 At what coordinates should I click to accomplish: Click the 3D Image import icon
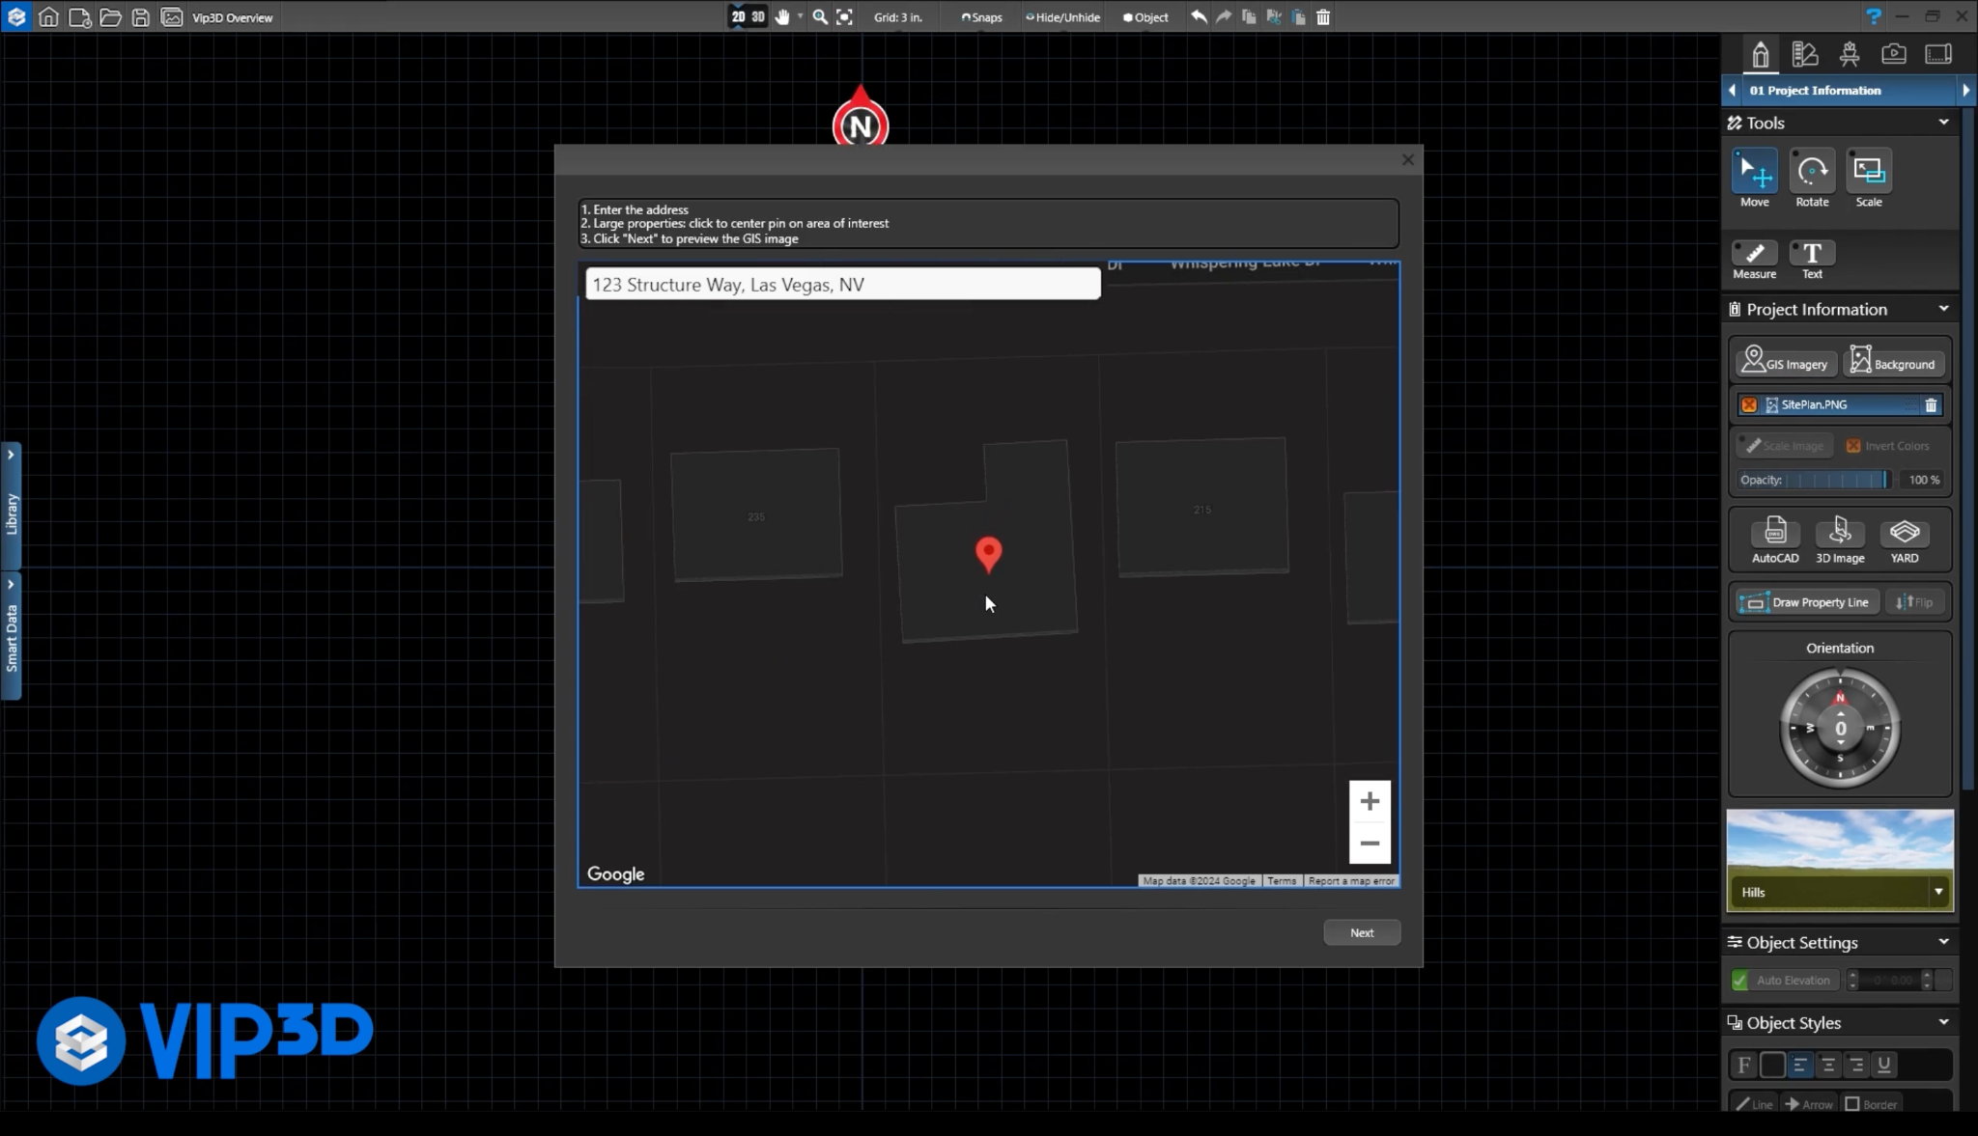(x=1839, y=540)
